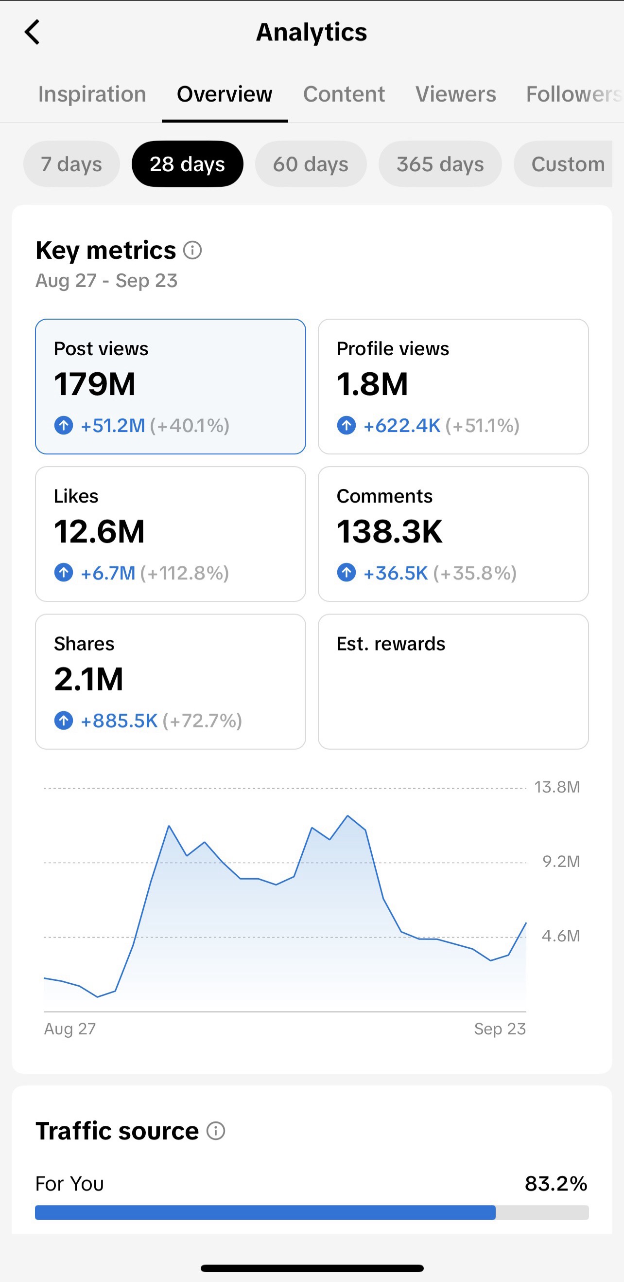Image resolution: width=624 pixels, height=1282 pixels.
Task: Switch to the Viewers tab
Action: (456, 94)
